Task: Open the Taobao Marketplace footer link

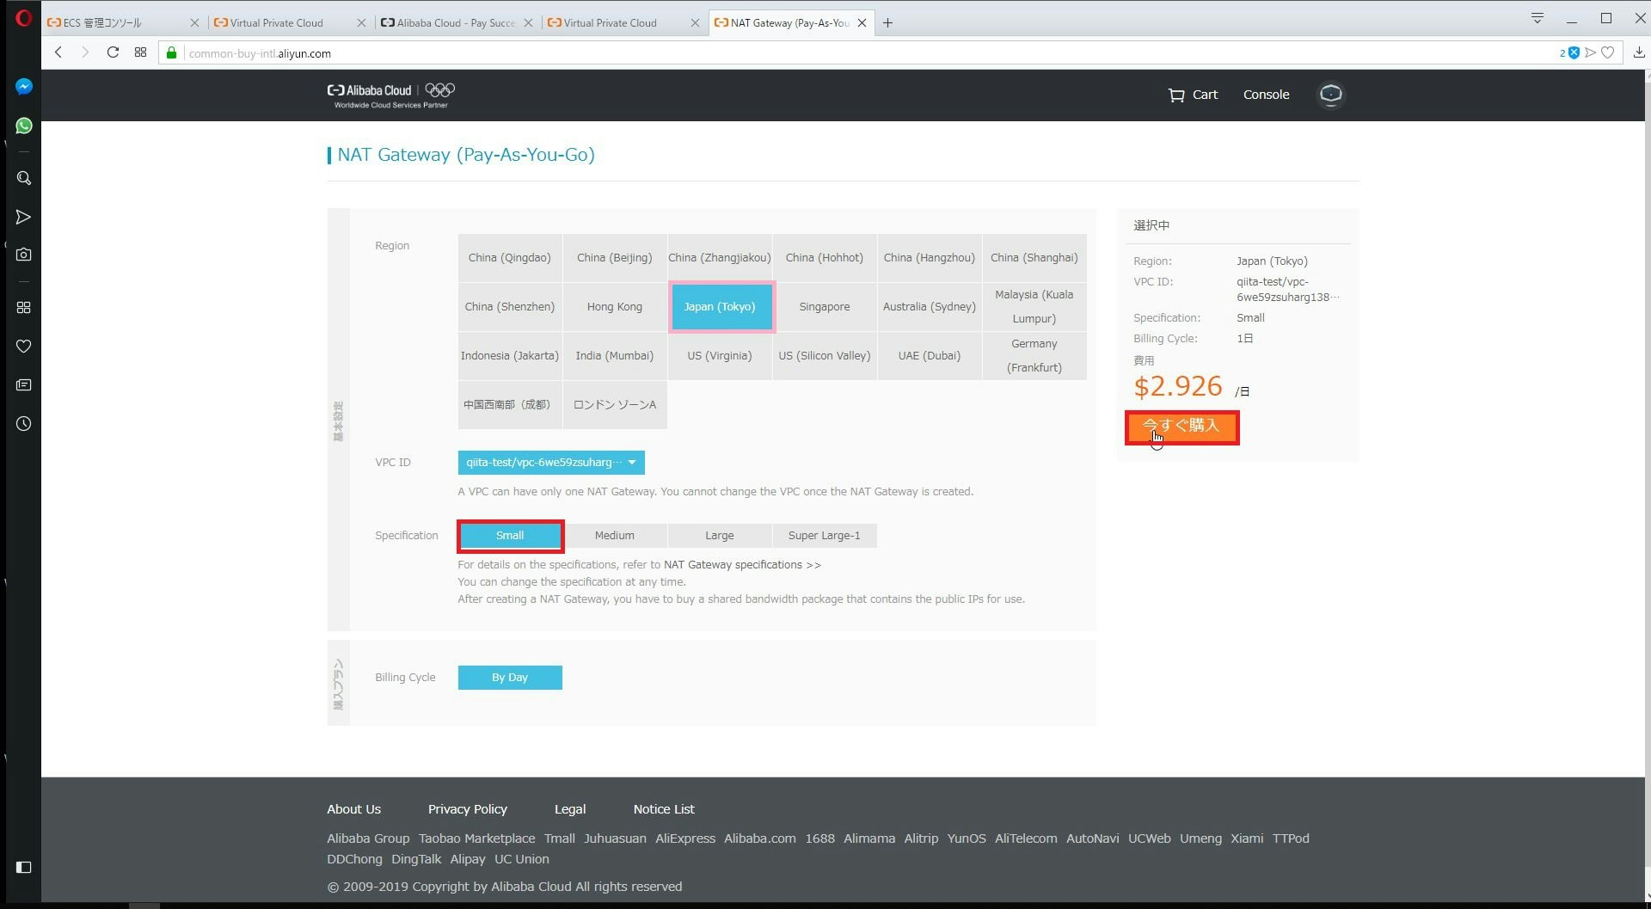Action: (477, 838)
